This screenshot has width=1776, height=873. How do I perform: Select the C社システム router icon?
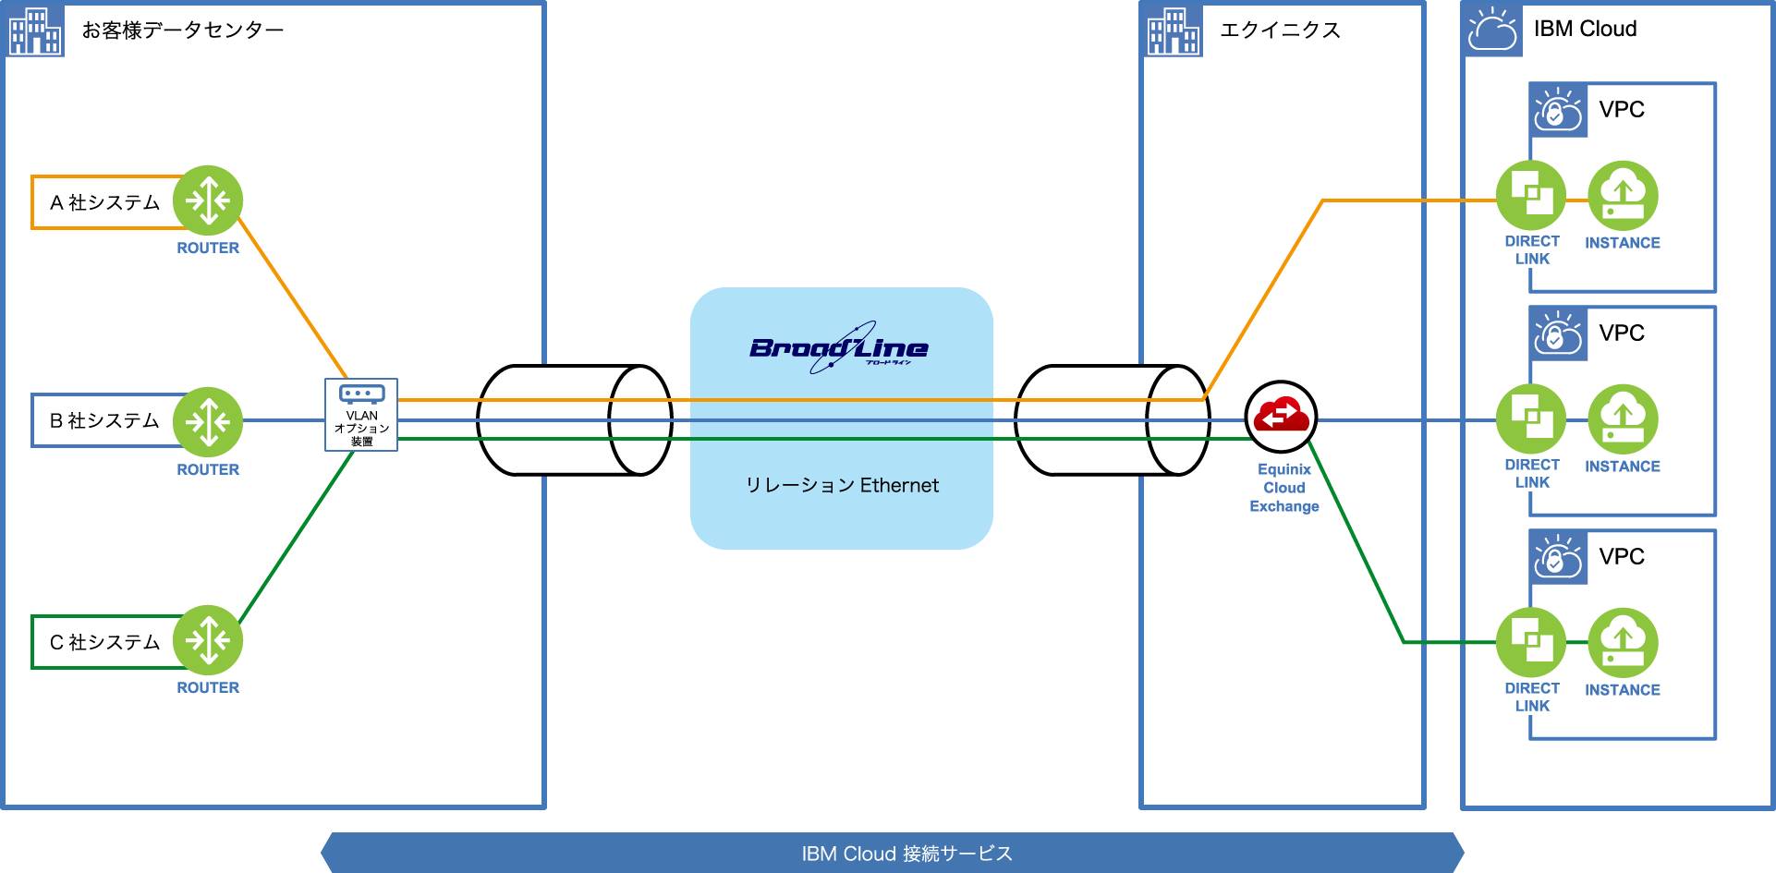[x=208, y=640]
